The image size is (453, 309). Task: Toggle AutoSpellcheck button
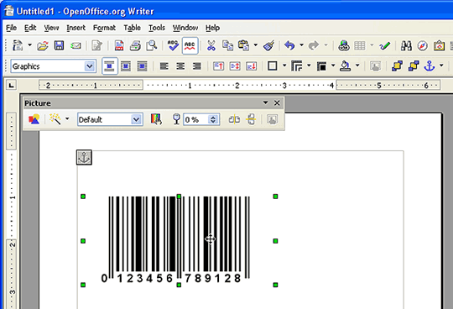[190, 45]
